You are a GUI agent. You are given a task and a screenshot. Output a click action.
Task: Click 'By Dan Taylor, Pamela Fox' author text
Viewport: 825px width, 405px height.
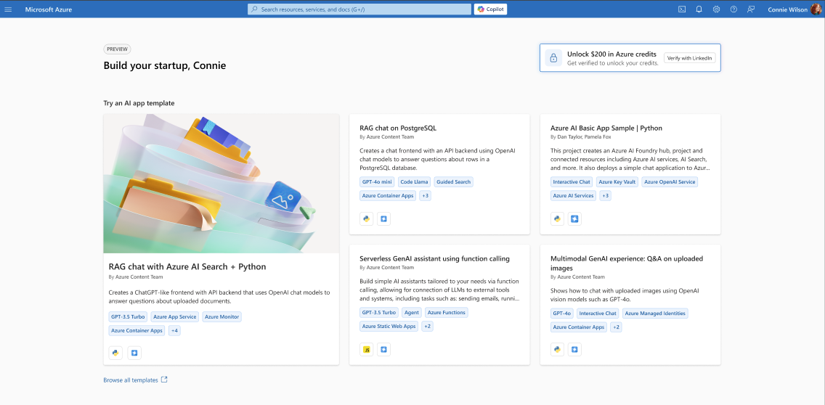[580, 136]
